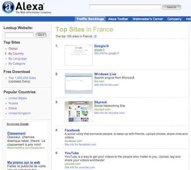Click the help question mark icon
191x170 pixels.
tap(95, 36)
